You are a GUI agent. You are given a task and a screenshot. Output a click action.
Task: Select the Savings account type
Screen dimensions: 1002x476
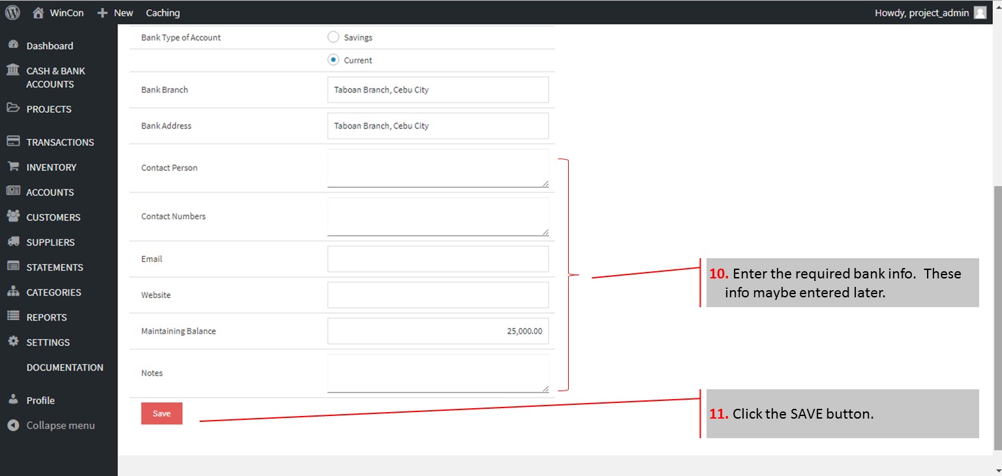[x=333, y=37]
